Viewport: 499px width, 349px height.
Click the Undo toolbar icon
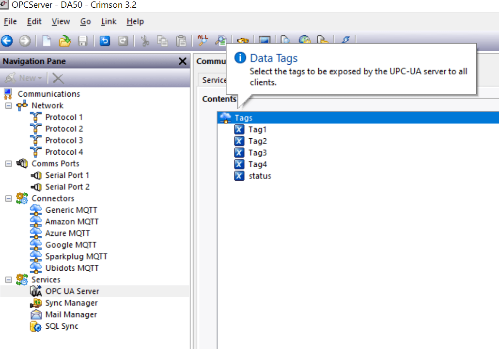pos(105,41)
